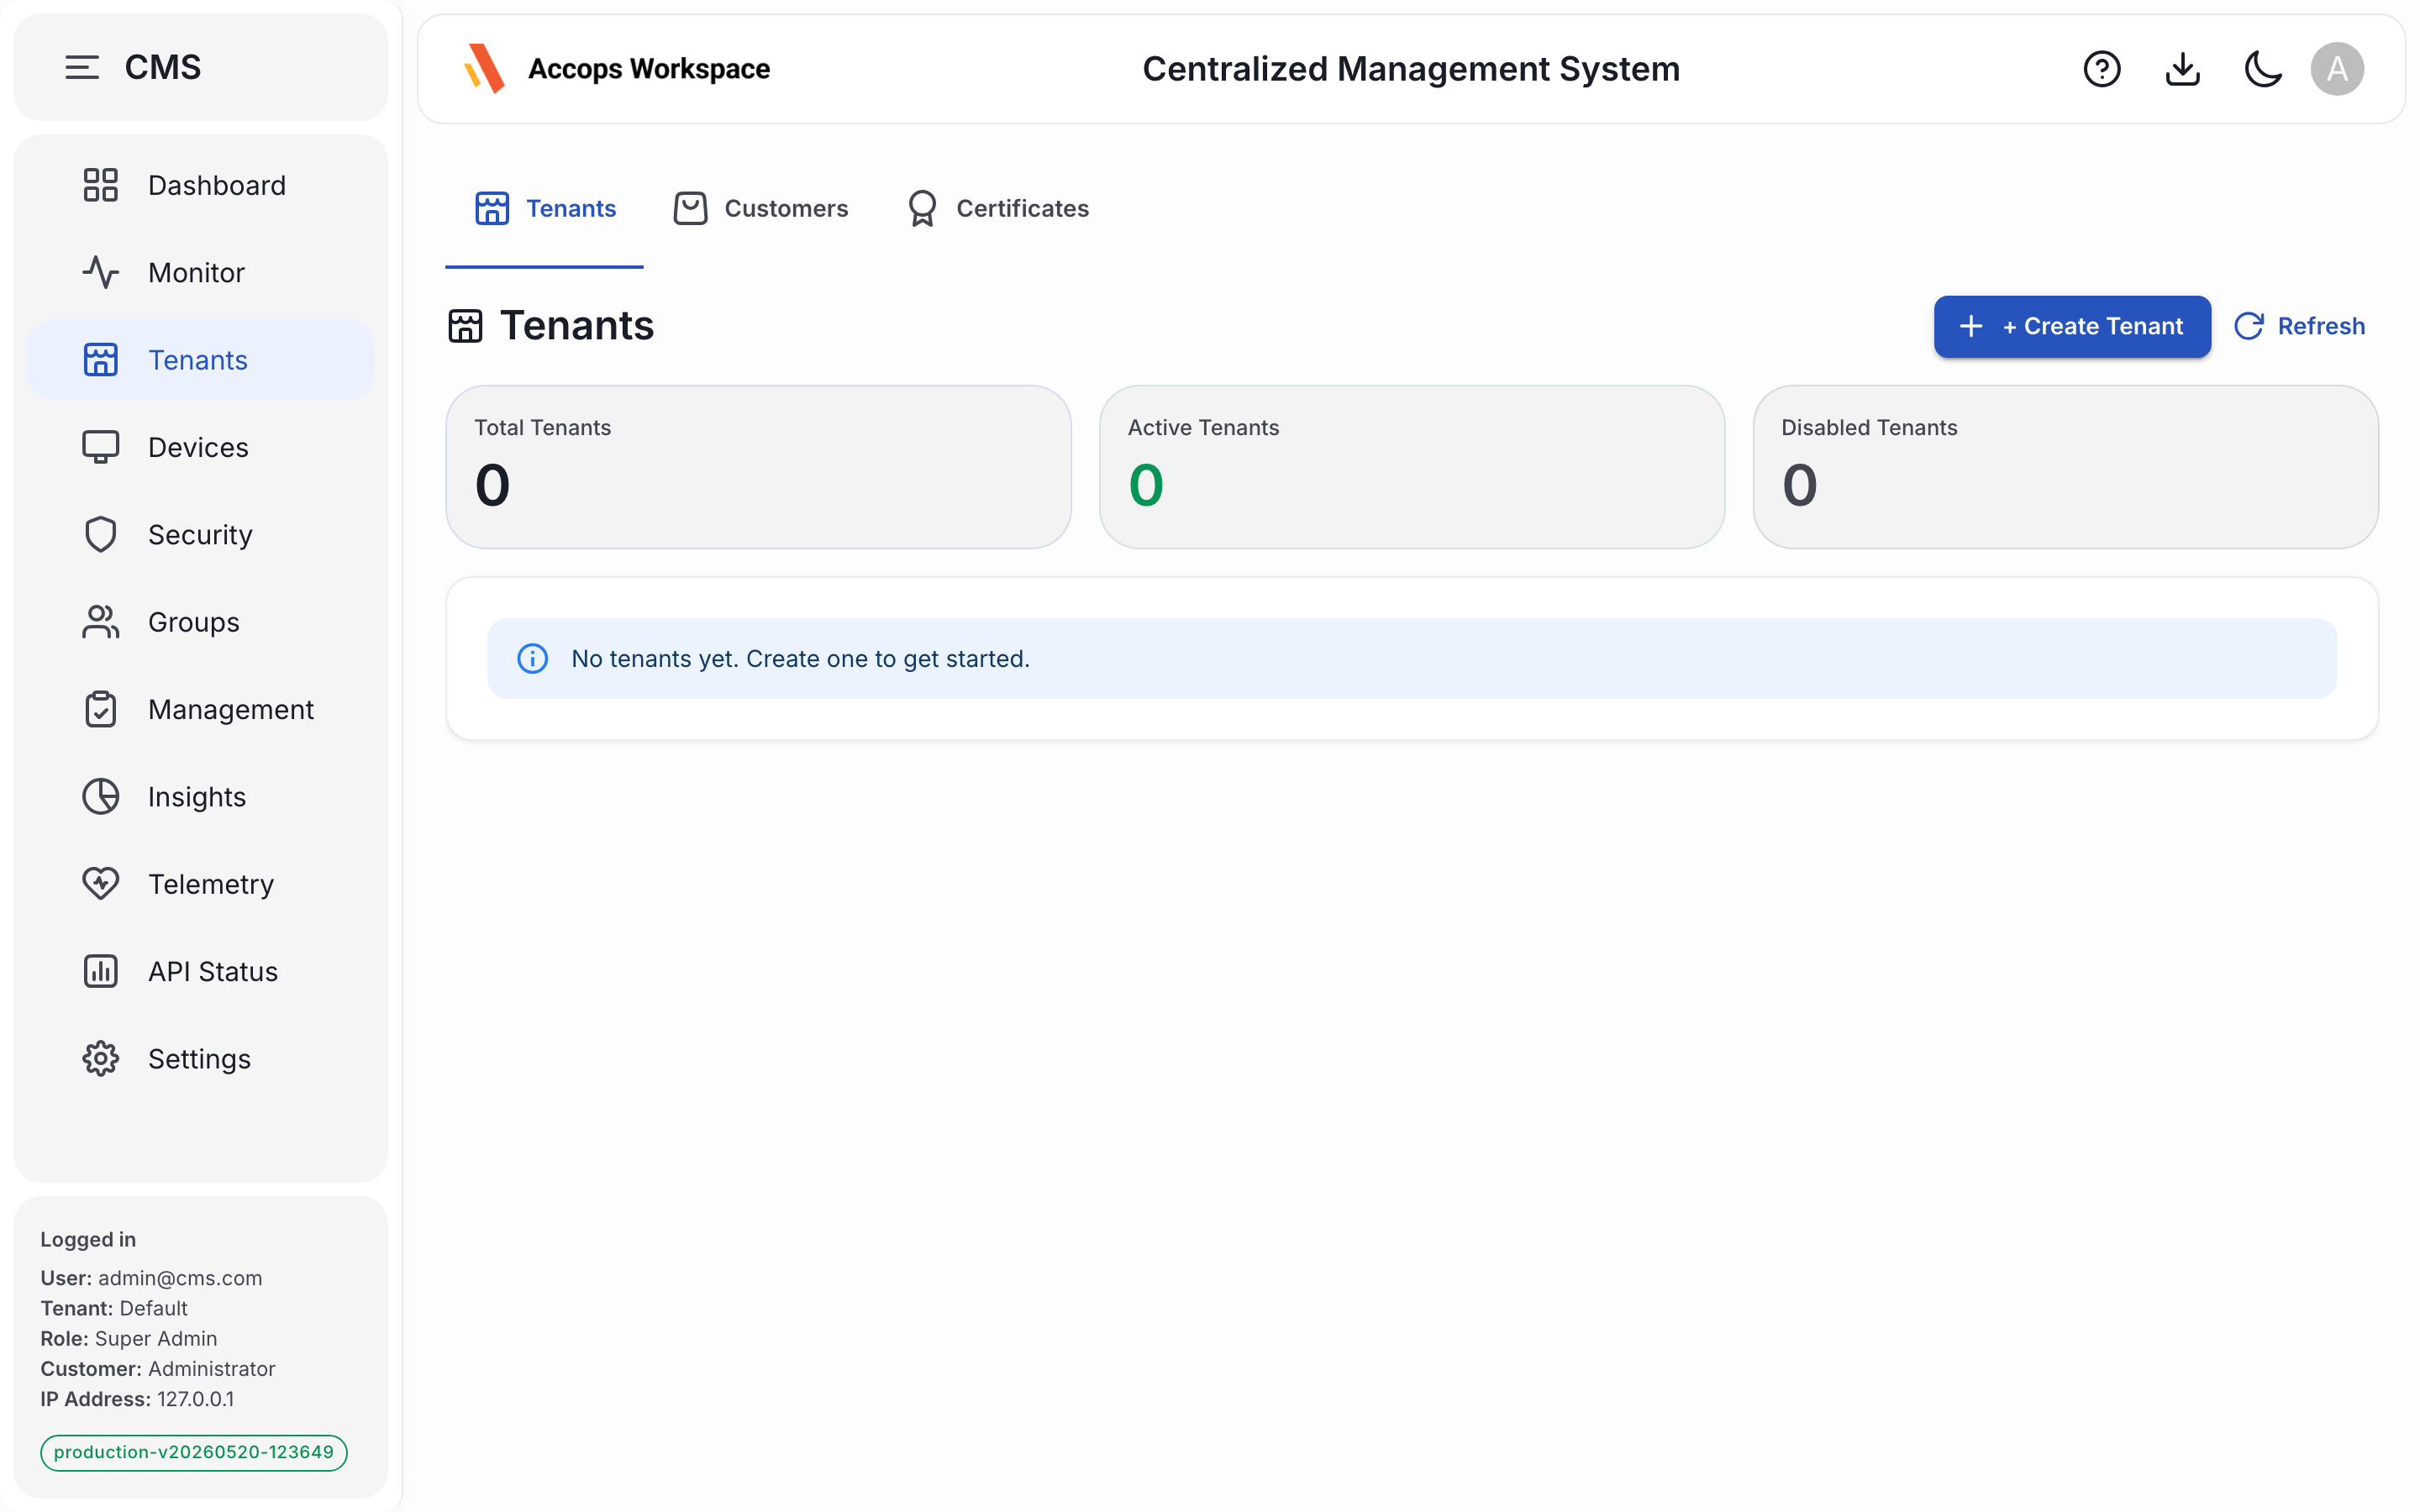The image size is (2420, 1512).
Task: Click the Tenants tab store icon
Action: 491,208
